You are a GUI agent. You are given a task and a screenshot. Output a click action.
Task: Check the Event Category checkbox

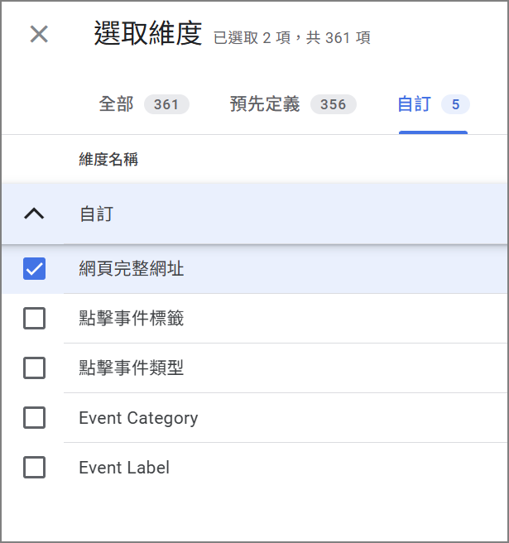(34, 418)
